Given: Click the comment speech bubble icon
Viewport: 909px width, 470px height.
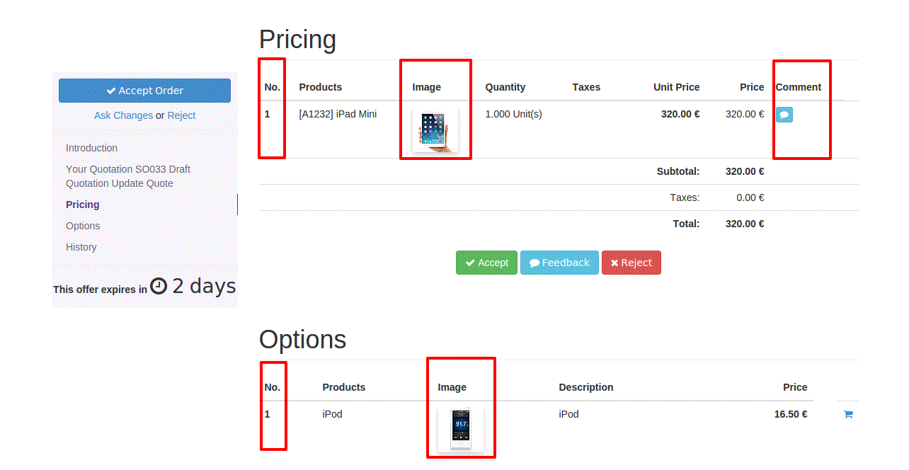Looking at the screenshot, I should pos(784,115).
